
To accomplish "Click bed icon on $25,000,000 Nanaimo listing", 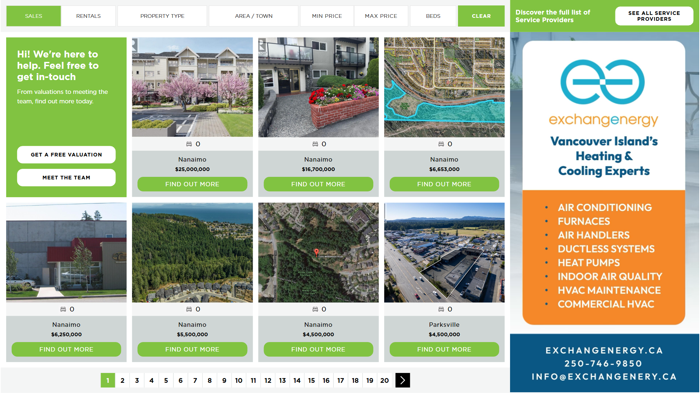I will pos(189,144).
